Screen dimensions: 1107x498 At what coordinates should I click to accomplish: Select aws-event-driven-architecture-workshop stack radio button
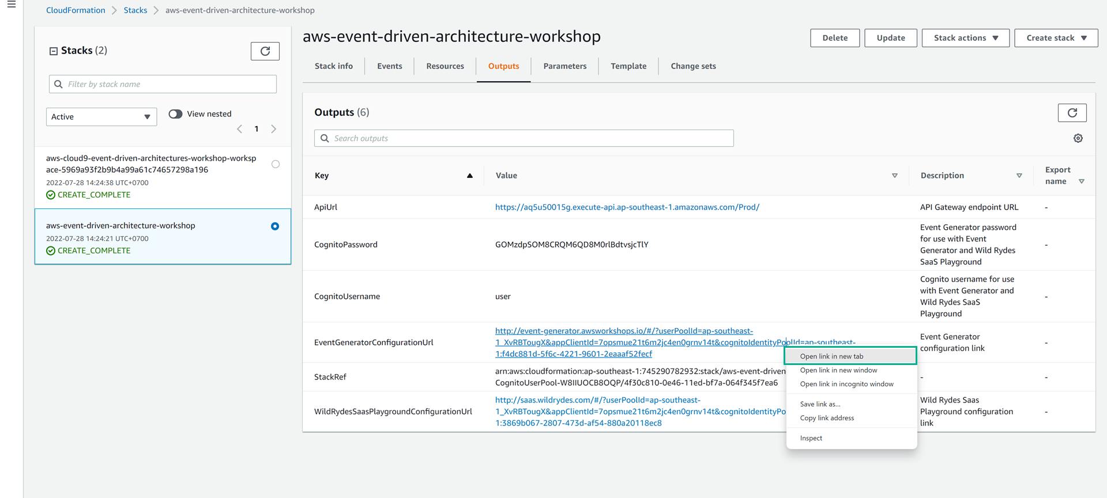pos(275,226)
